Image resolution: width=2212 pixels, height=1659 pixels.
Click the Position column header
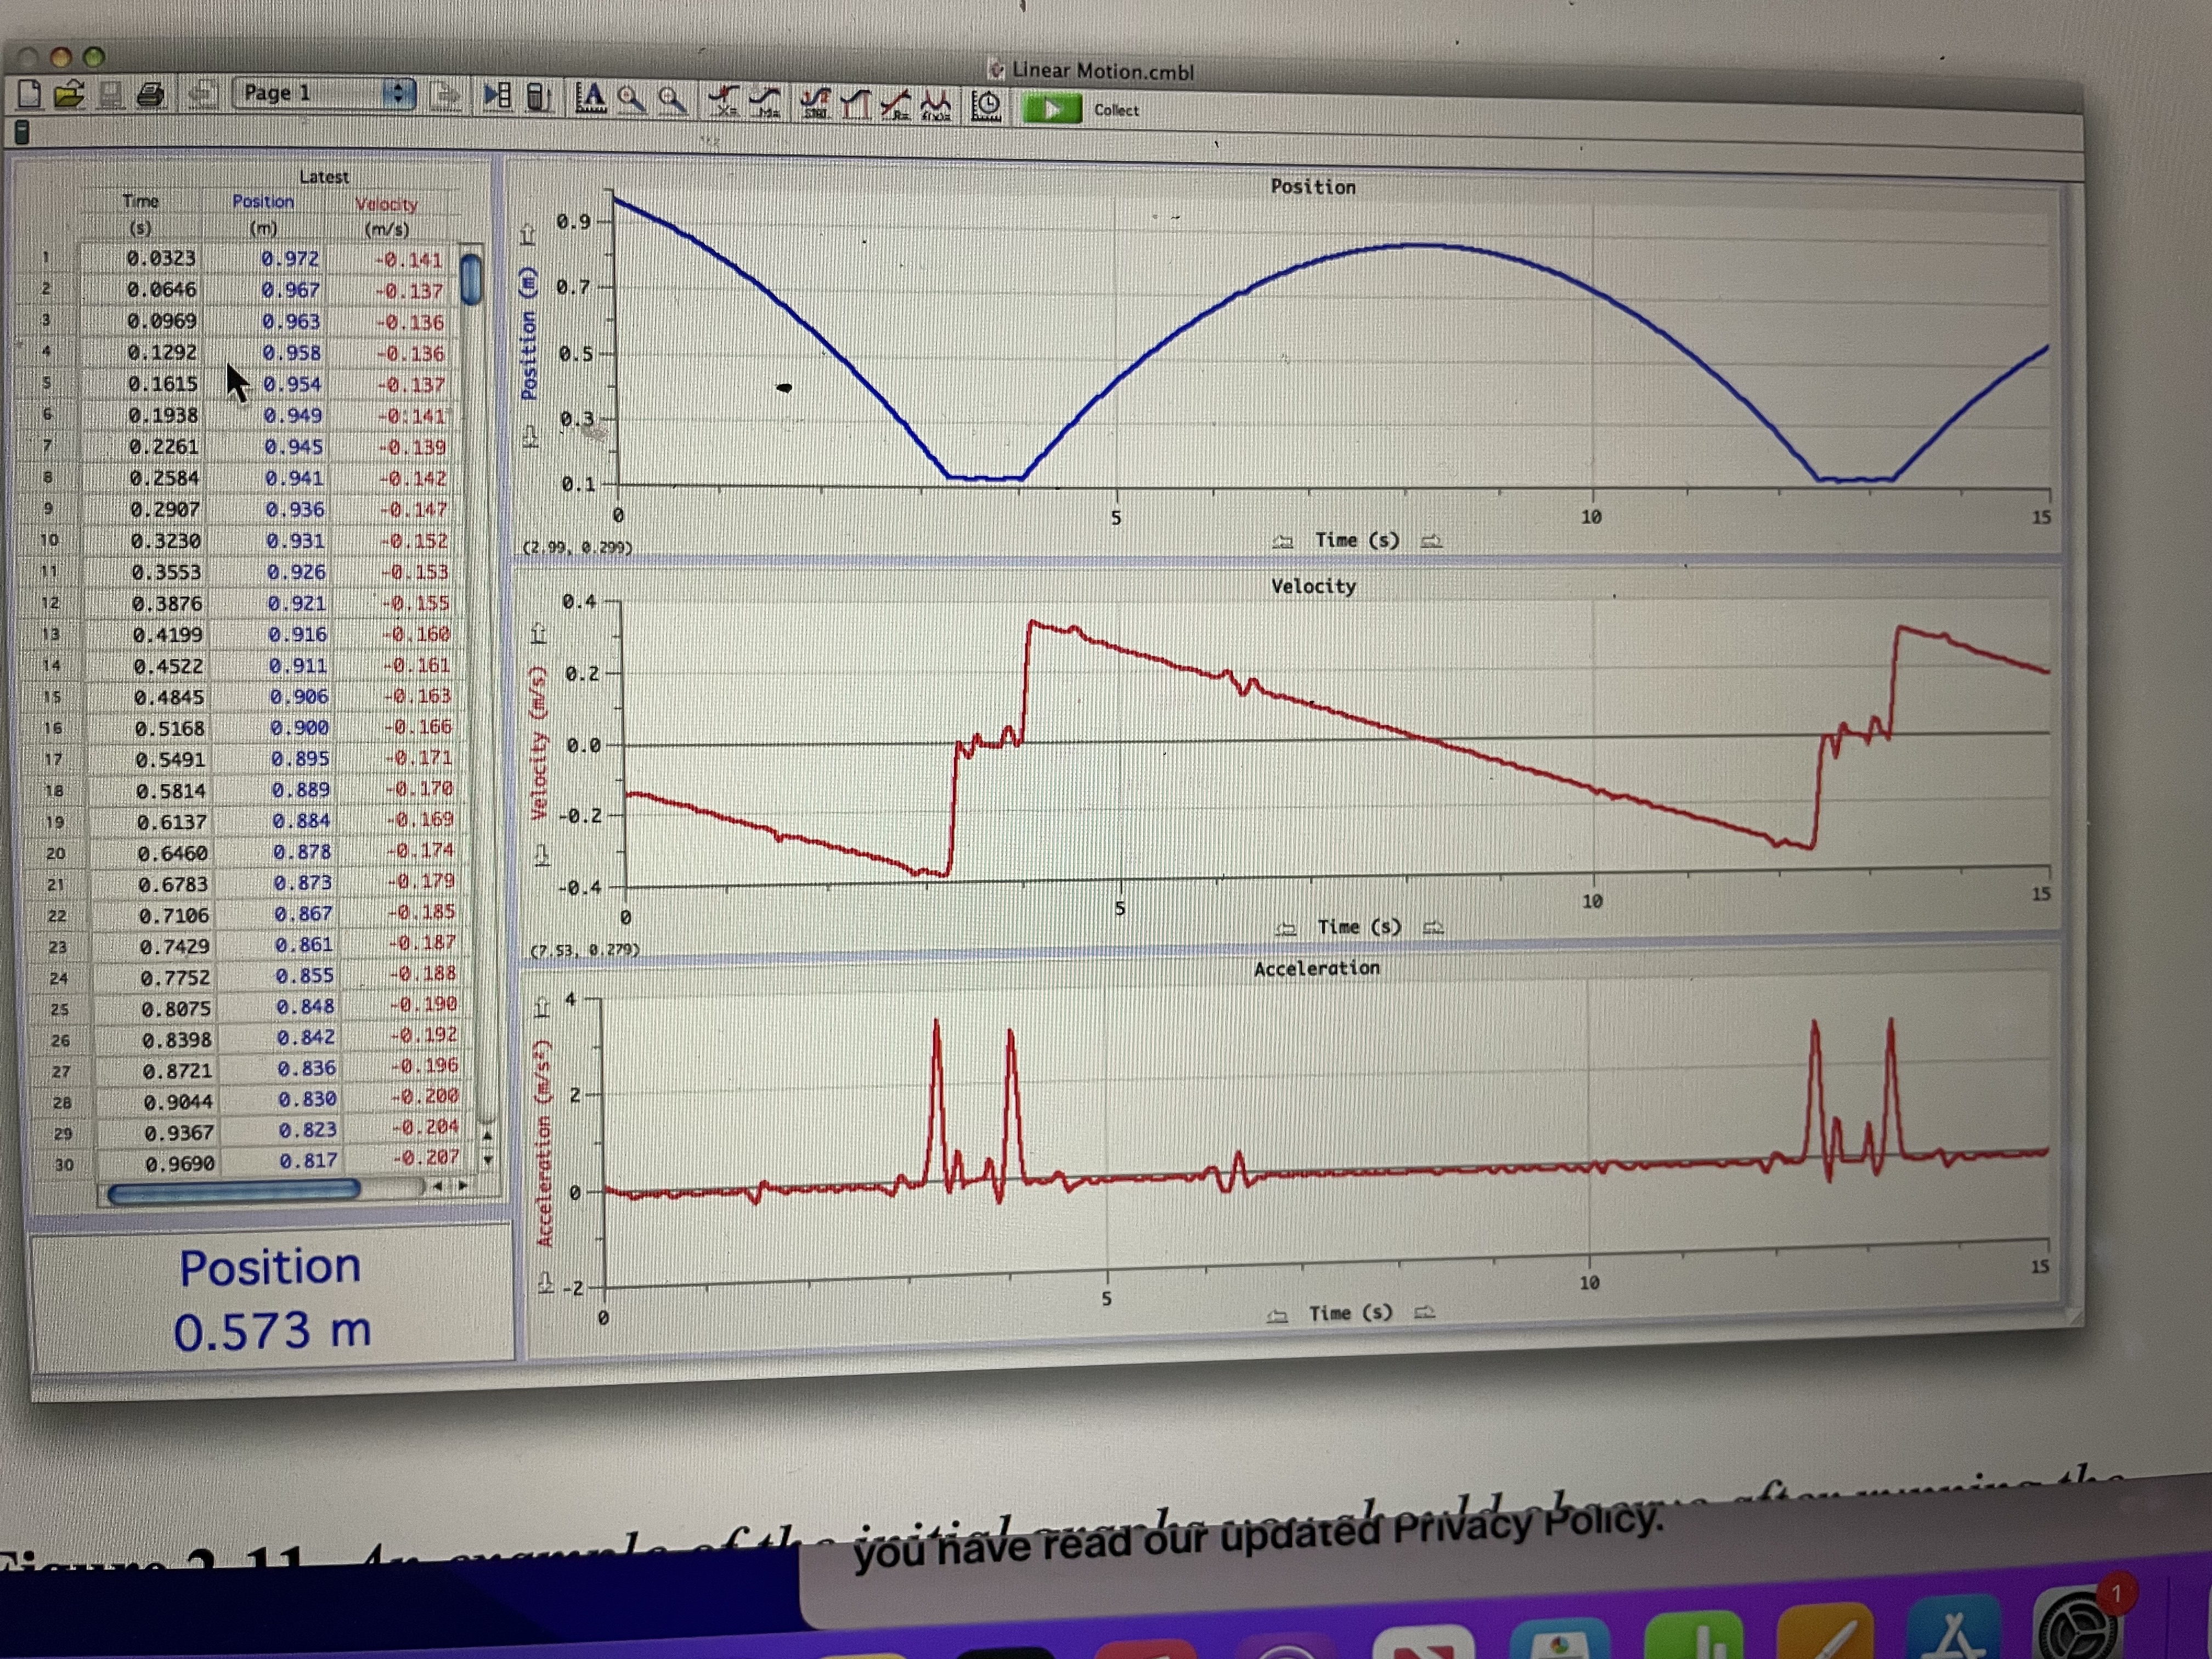point(263,202)
